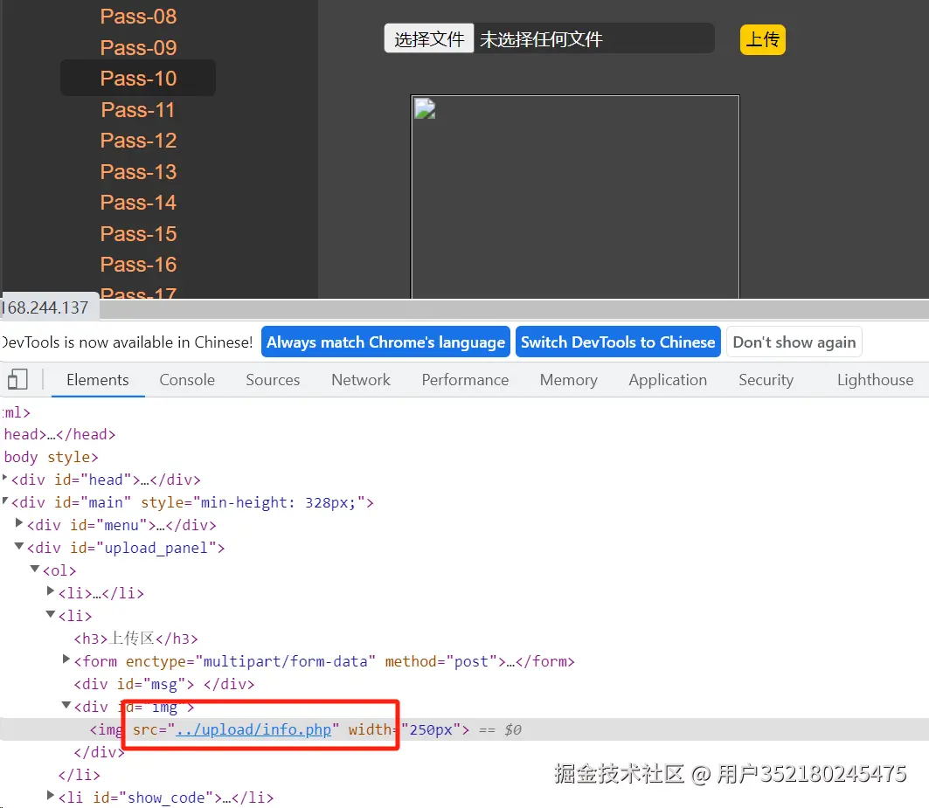Screen dimensions: 929x808
Task: Open the Application tab
Action: [668, 380]
